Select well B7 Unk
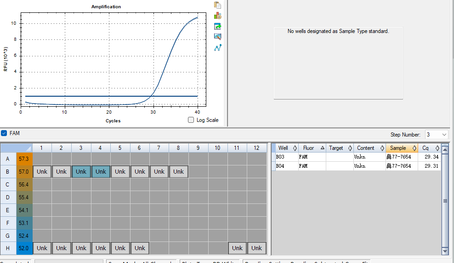 click(159, 171)
